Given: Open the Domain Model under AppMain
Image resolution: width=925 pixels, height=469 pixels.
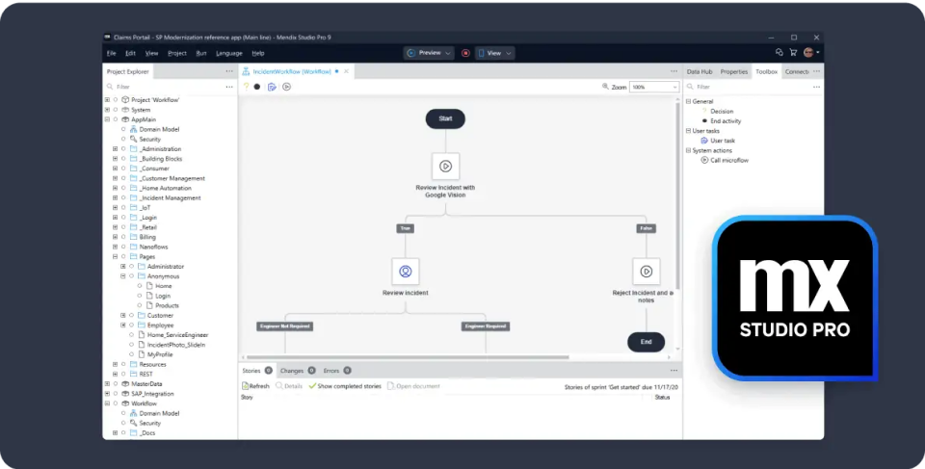Looking at the screenshot, I should tap(159, 129).
